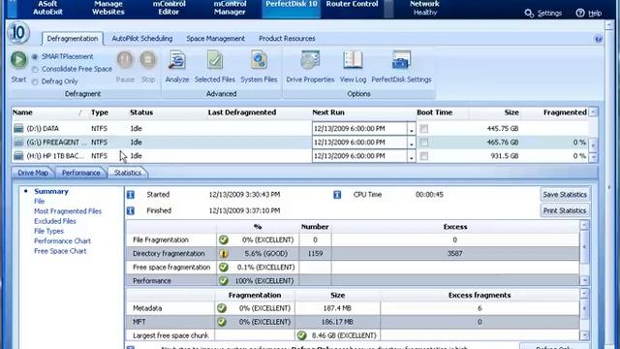
Task: Open Next Run dropdown for H: HP 1TB
Action: [411, 156]
